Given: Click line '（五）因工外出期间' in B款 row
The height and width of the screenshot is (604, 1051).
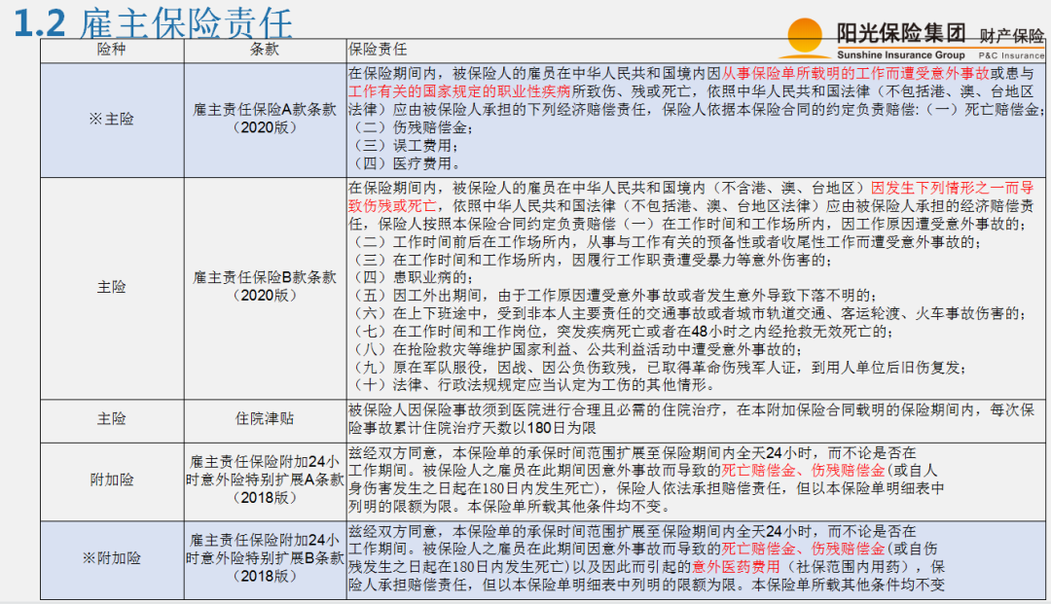Looking at the screenshot, I should pyautogui.click(x=613, y=296).
